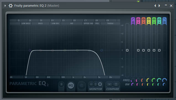The height and width of the screenshot is (100, 176).
Task: Click the BASS range label
Action: 41,23
